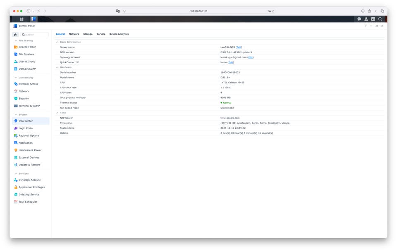
Task: Open the DSM Main Menu grid icon
Action: pos(22,19)
